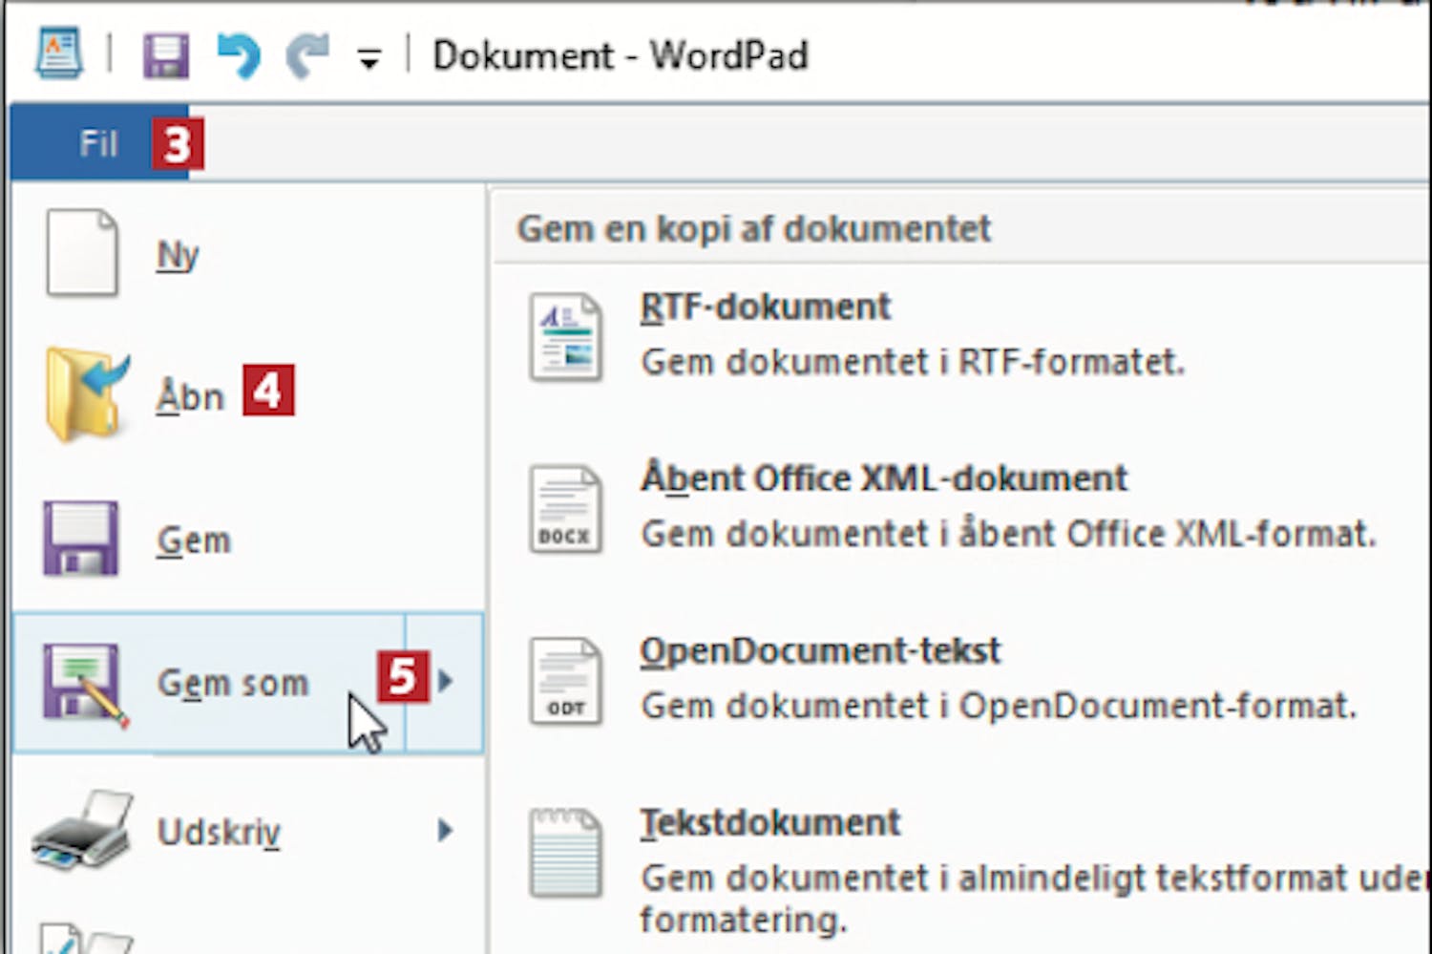Click the printer icon beside Udskriv
Image resolution: width=1432 pixels, height=954 pixels.
pos(82,829)
